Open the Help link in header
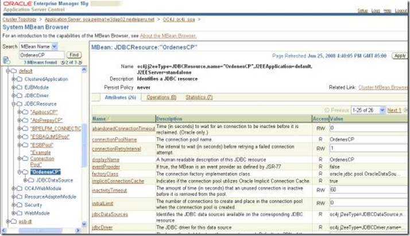Screen dimensions: 410x236 387,11
